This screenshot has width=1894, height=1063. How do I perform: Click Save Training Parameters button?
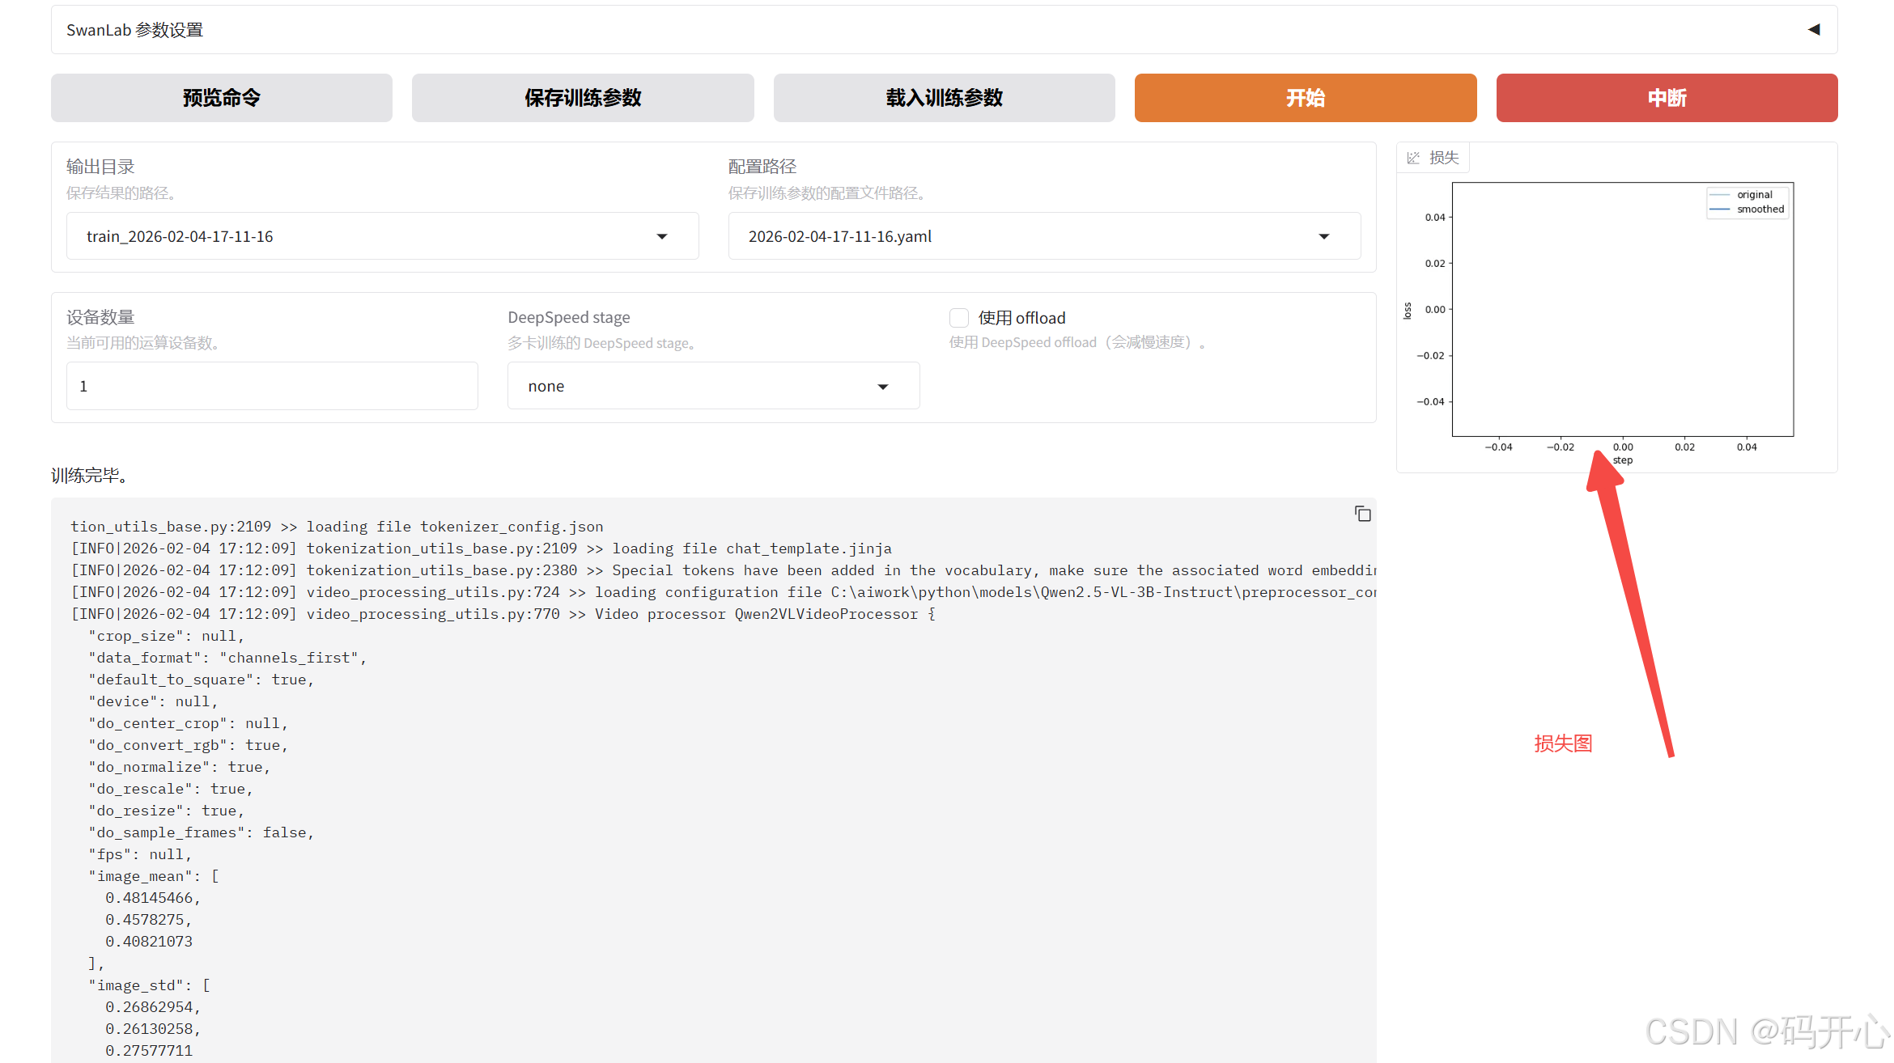583,98
